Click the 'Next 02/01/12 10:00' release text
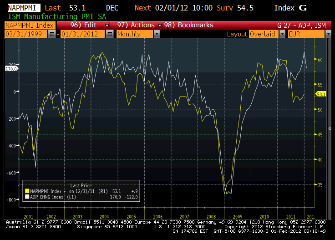 tap(173, 8)
